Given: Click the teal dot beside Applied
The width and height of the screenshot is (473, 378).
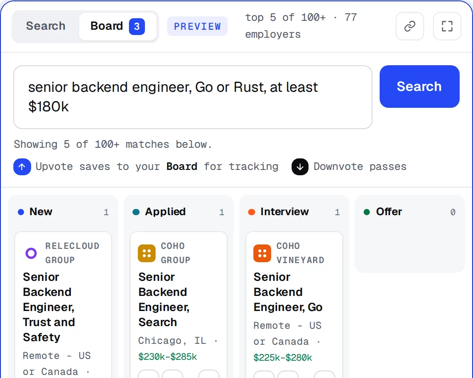Looking at the screenshot, I should pyautogui.click(x=136, y=212).
